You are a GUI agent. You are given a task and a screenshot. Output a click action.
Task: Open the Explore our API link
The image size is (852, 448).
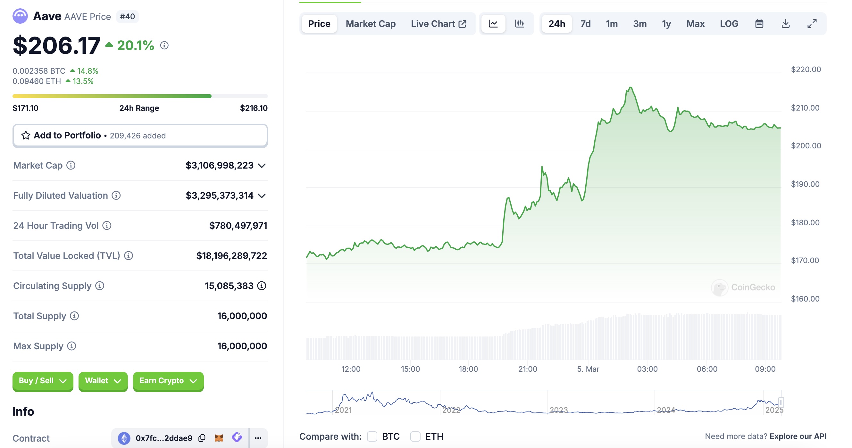798,436
